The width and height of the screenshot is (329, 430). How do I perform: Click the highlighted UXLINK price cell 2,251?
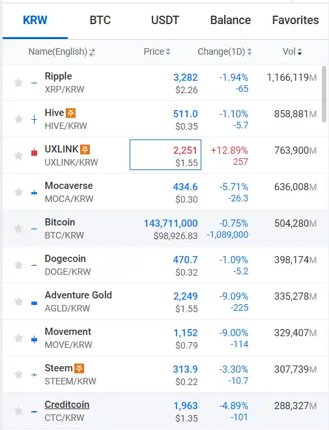point(165,154)
